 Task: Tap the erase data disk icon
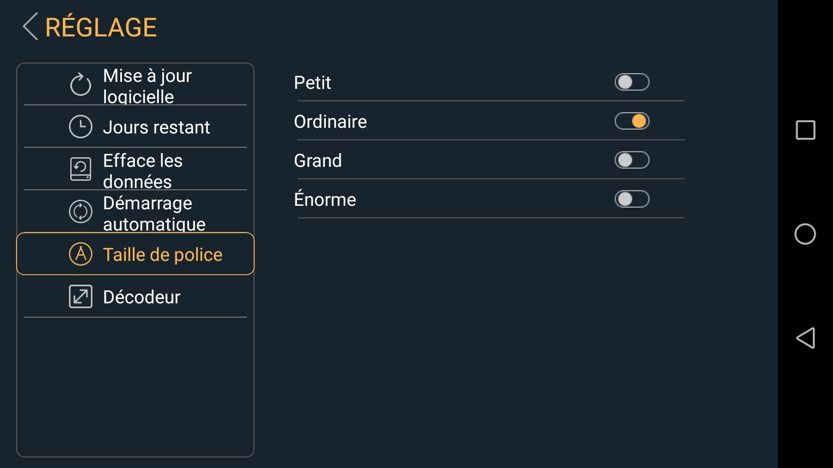[x=81, y=169]
